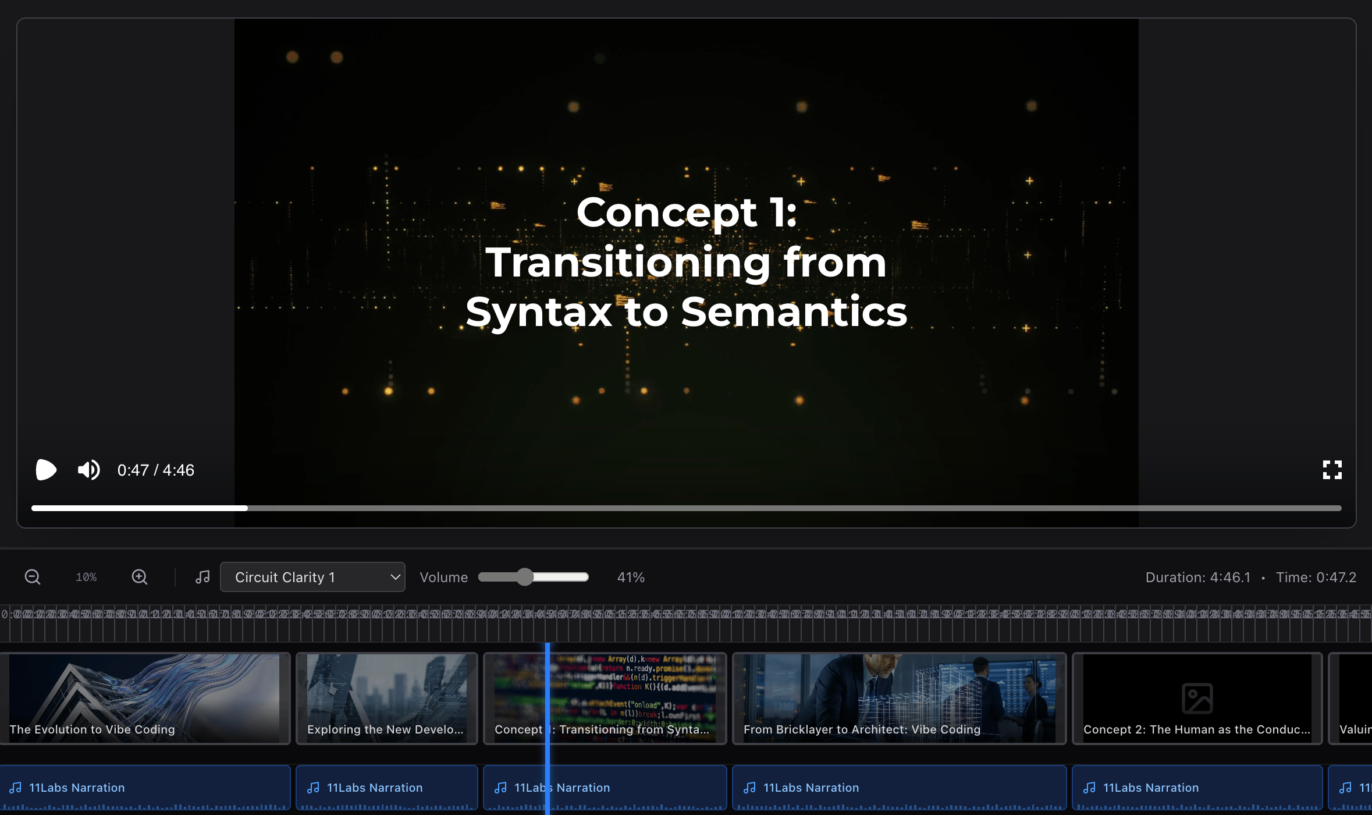The image size is (1372, 815).
Task: Seek using the video progress bar
Action: (687, 508)
